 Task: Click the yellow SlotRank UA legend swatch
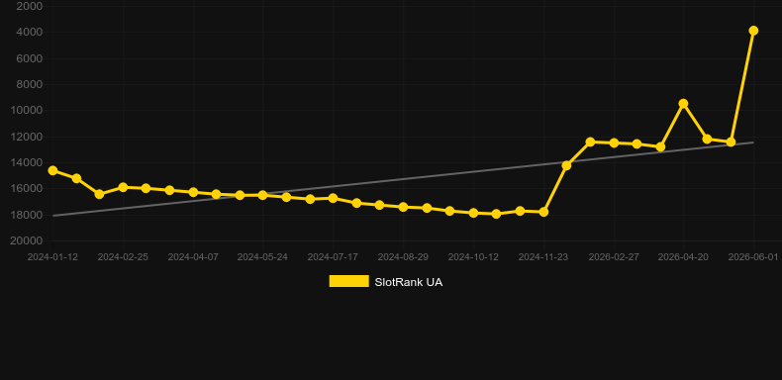pos(349,281)
